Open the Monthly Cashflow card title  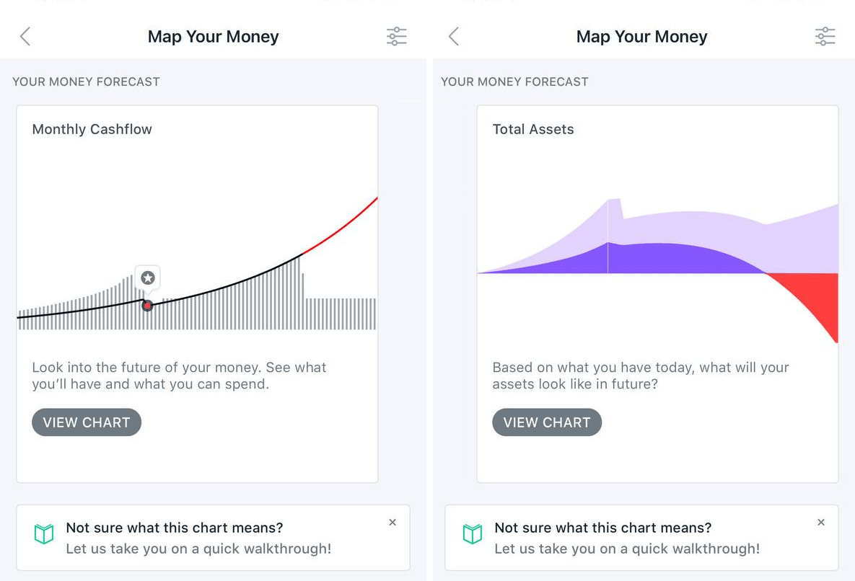pyautogui.click(x=92, y=130)
